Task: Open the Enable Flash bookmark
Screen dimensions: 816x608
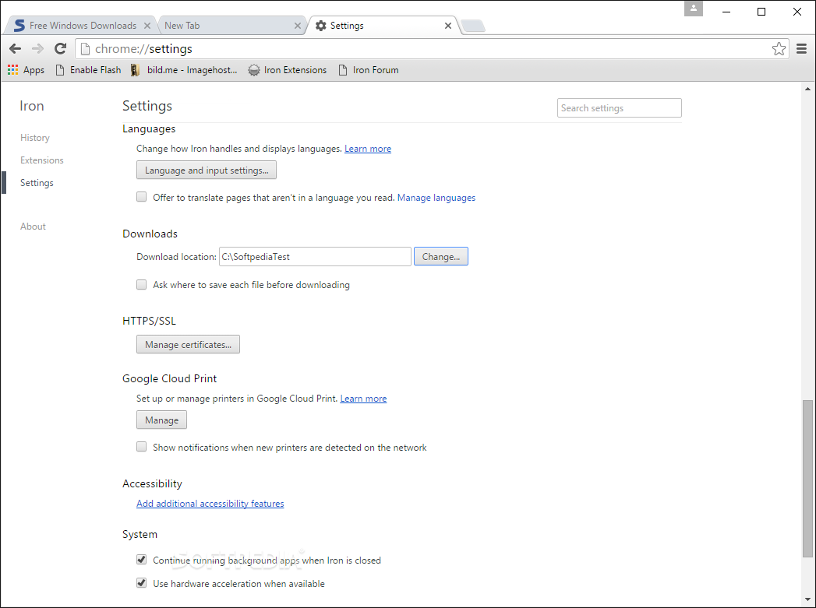Action: [88, 69]
